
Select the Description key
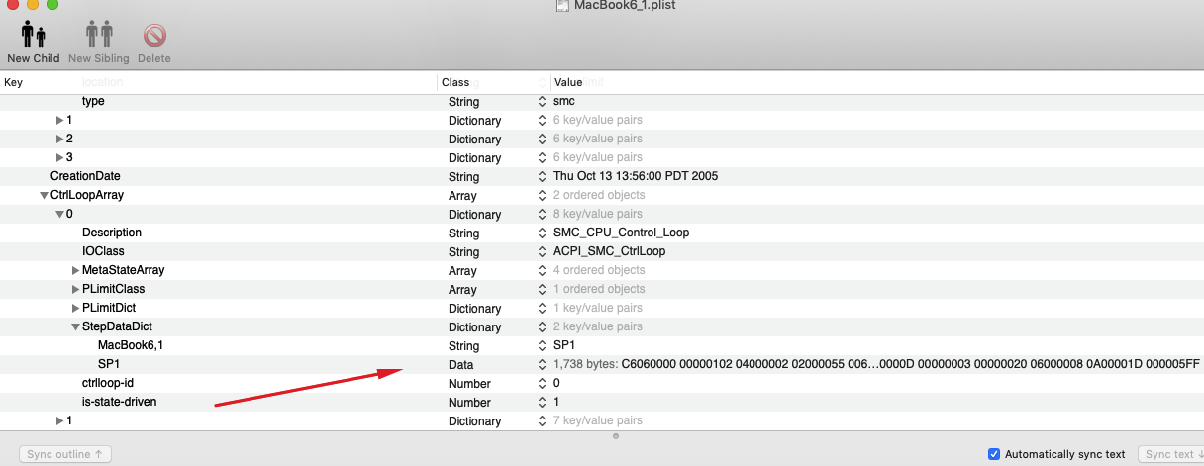point(112,233)
